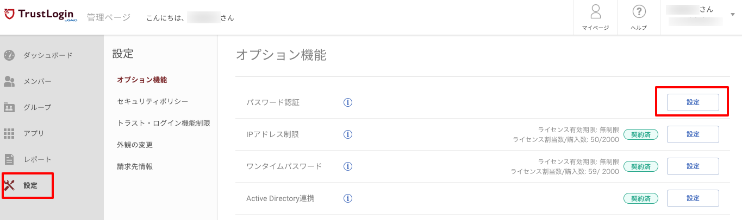Open info icon for Active Directory連携
The height and width of the screenshot is (220, 742).
pos(348,198)
